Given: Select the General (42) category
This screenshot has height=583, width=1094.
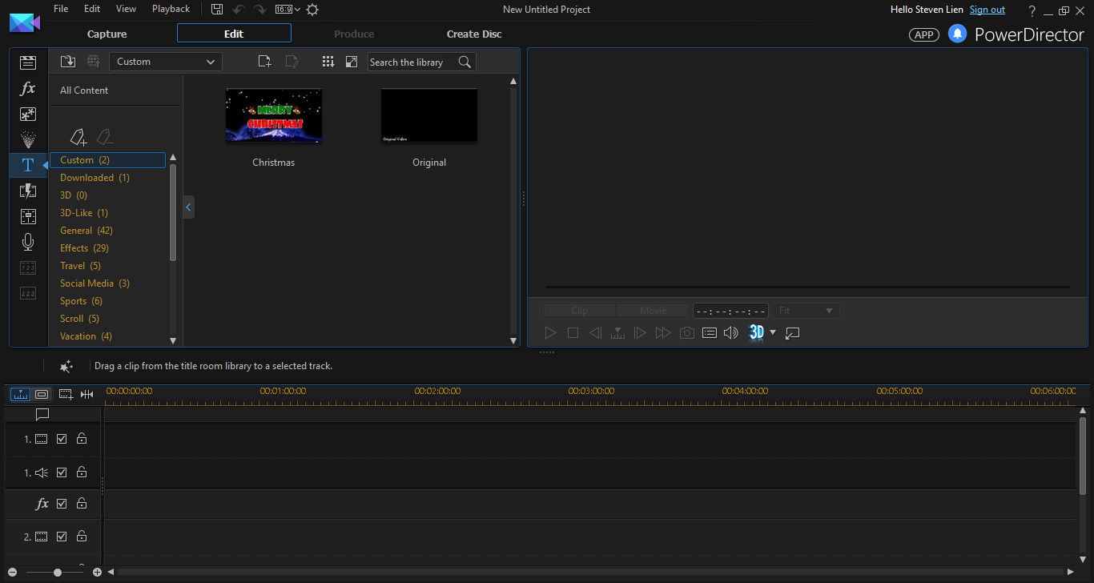Looking at the screenshot, I should 86,231.
